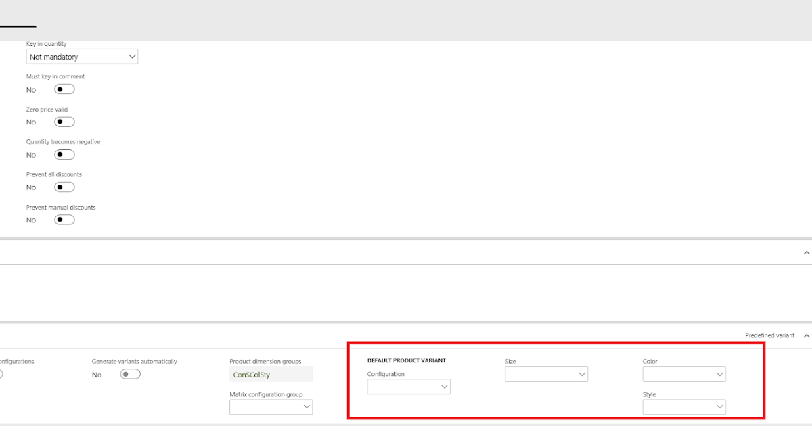
Task: Toggle the "Must key in comment" switch
Action: pos(64,89)
